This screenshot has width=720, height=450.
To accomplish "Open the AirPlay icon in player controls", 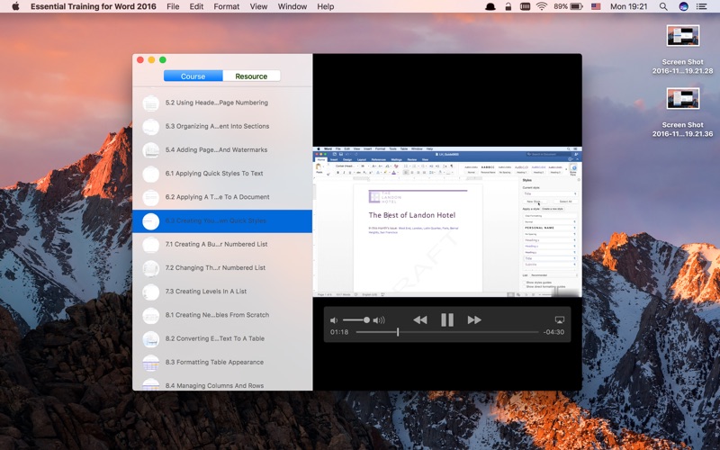I will click(559, 319).
